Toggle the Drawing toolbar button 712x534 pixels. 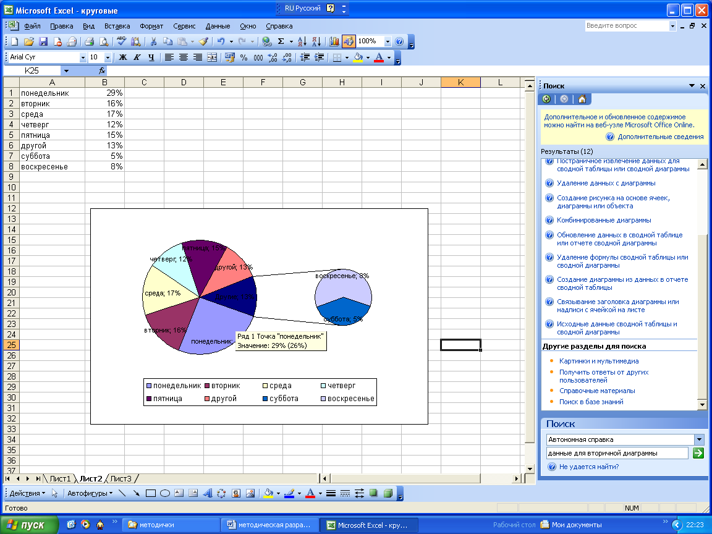pos(349,42)
